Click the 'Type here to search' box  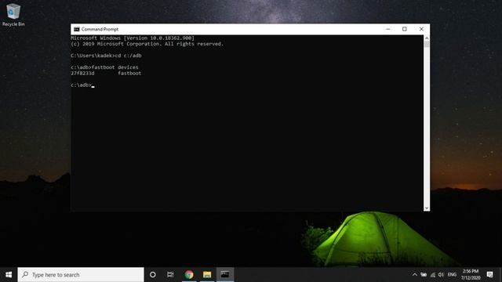point(81,275)
